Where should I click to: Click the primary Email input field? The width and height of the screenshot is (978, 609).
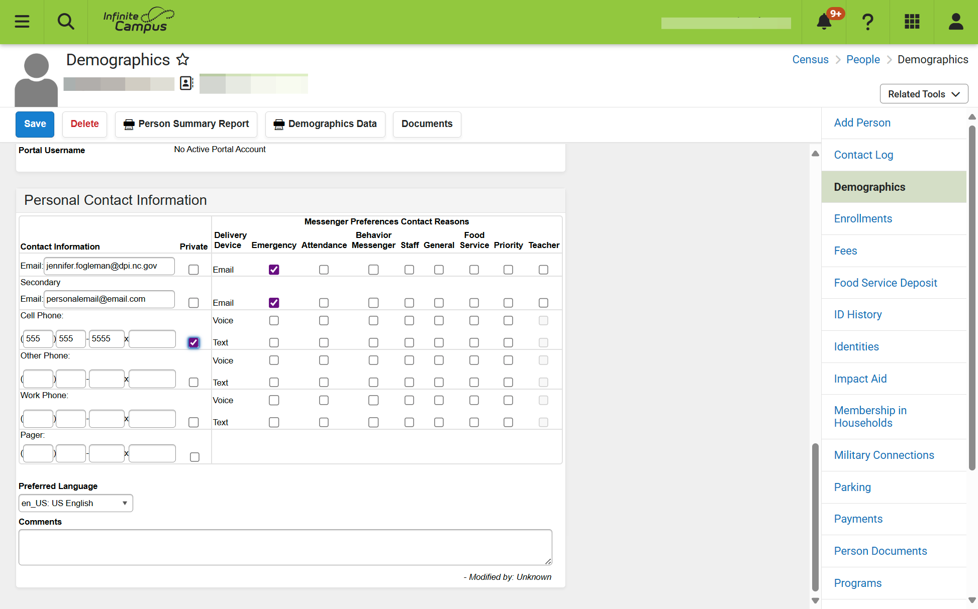click(x=109, y=266)
